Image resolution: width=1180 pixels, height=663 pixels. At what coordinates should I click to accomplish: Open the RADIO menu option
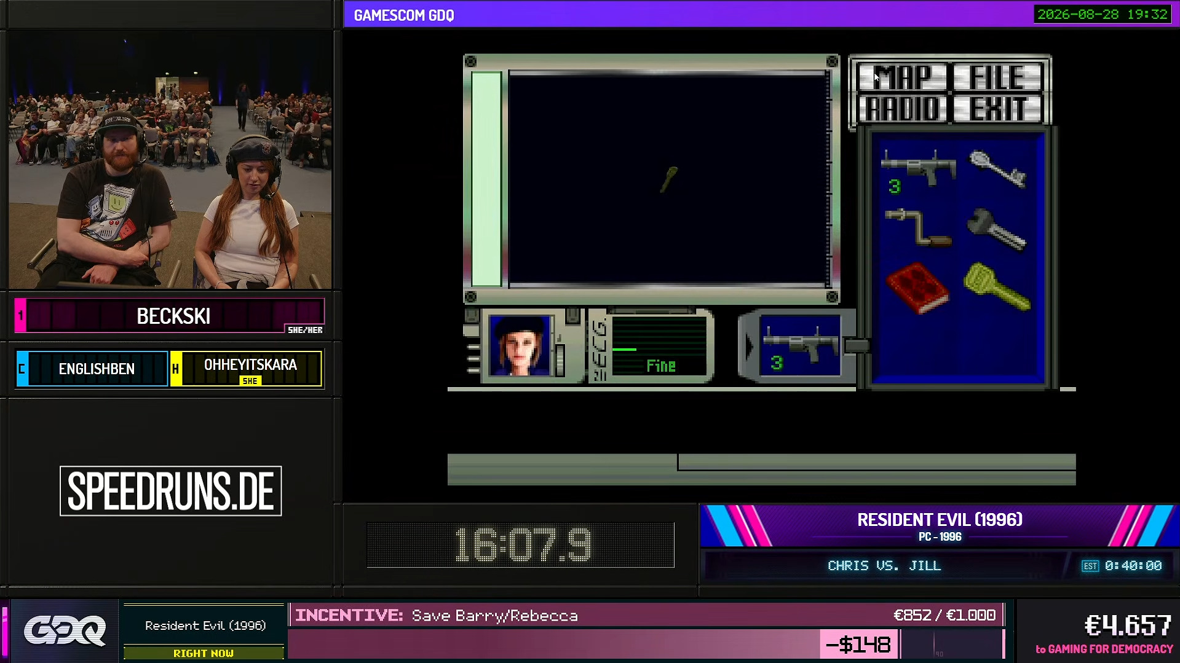(x=903, y=109)
